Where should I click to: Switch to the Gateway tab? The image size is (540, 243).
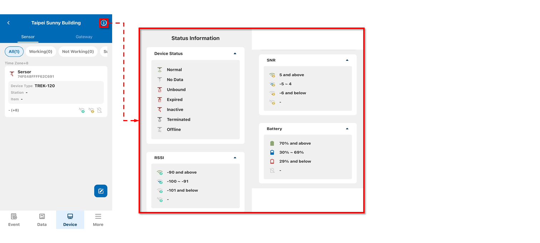click(x=84, y=37)
